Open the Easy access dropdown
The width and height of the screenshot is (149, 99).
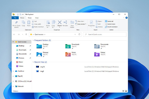(81, 24)
